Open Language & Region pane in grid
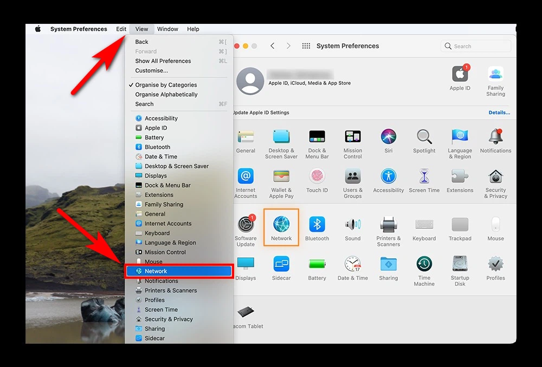 pyautogui.click(x=460, y=137)
